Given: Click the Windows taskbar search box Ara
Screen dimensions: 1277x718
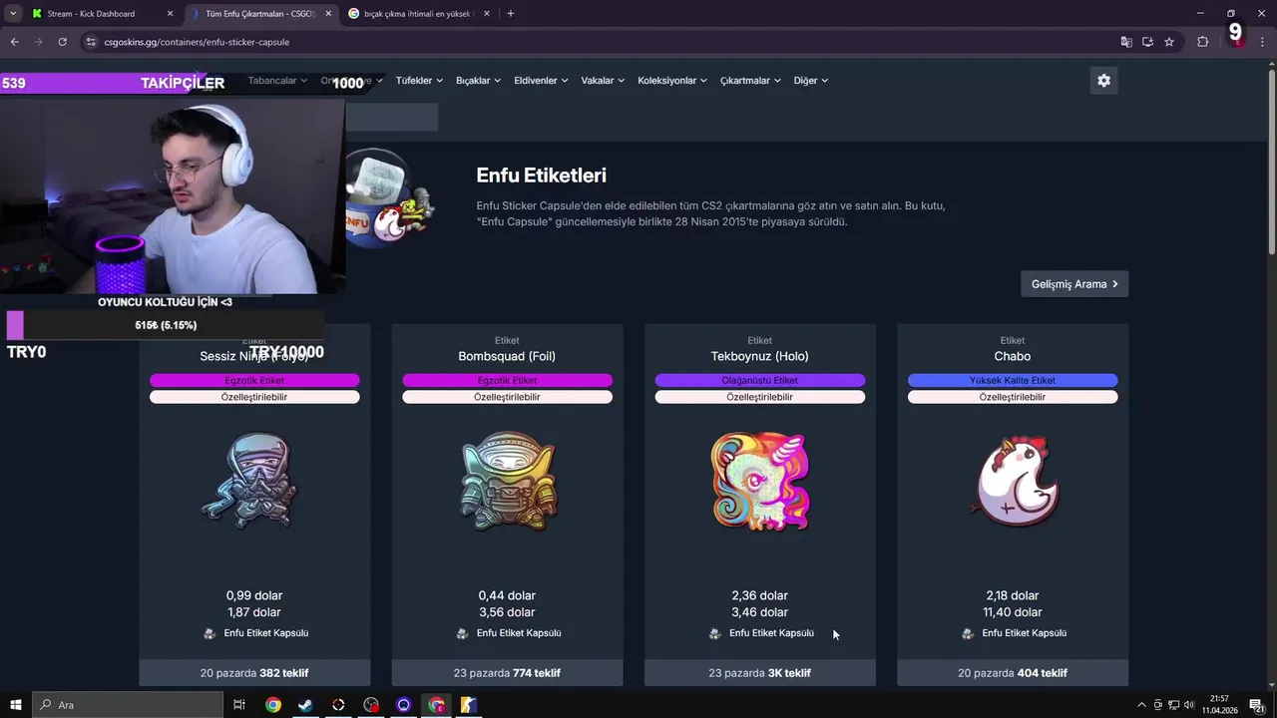Looking at the screenshot, I should click(128, 705).
